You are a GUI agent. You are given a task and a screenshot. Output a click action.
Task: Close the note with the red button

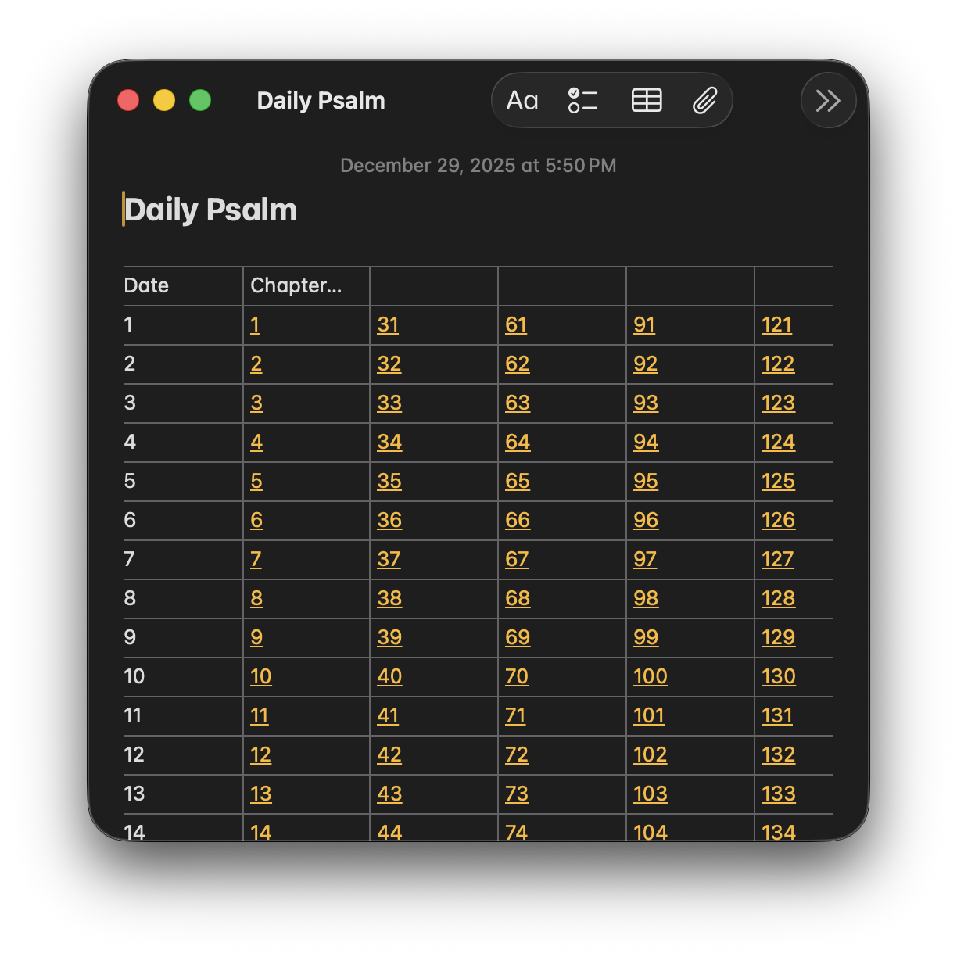tap(128, 101)
